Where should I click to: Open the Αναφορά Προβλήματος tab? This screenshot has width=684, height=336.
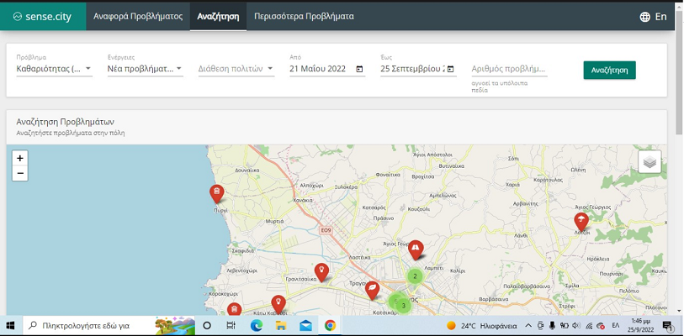pyautogui.click(x=138, y=16)
